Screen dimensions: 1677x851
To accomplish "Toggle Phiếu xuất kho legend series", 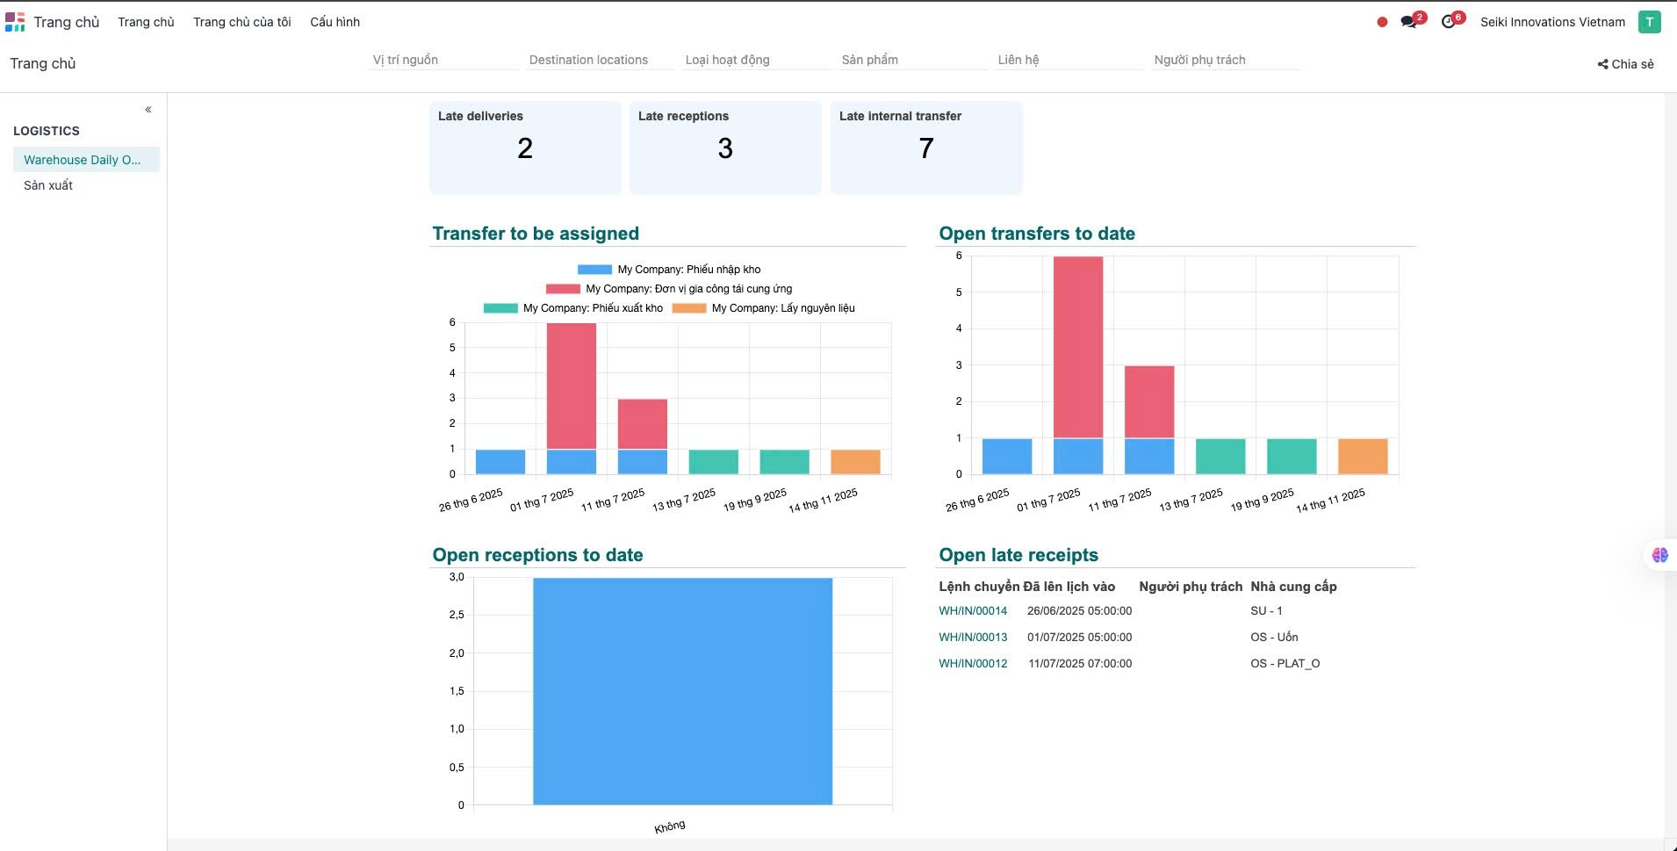I will click(x=500, y=308).
